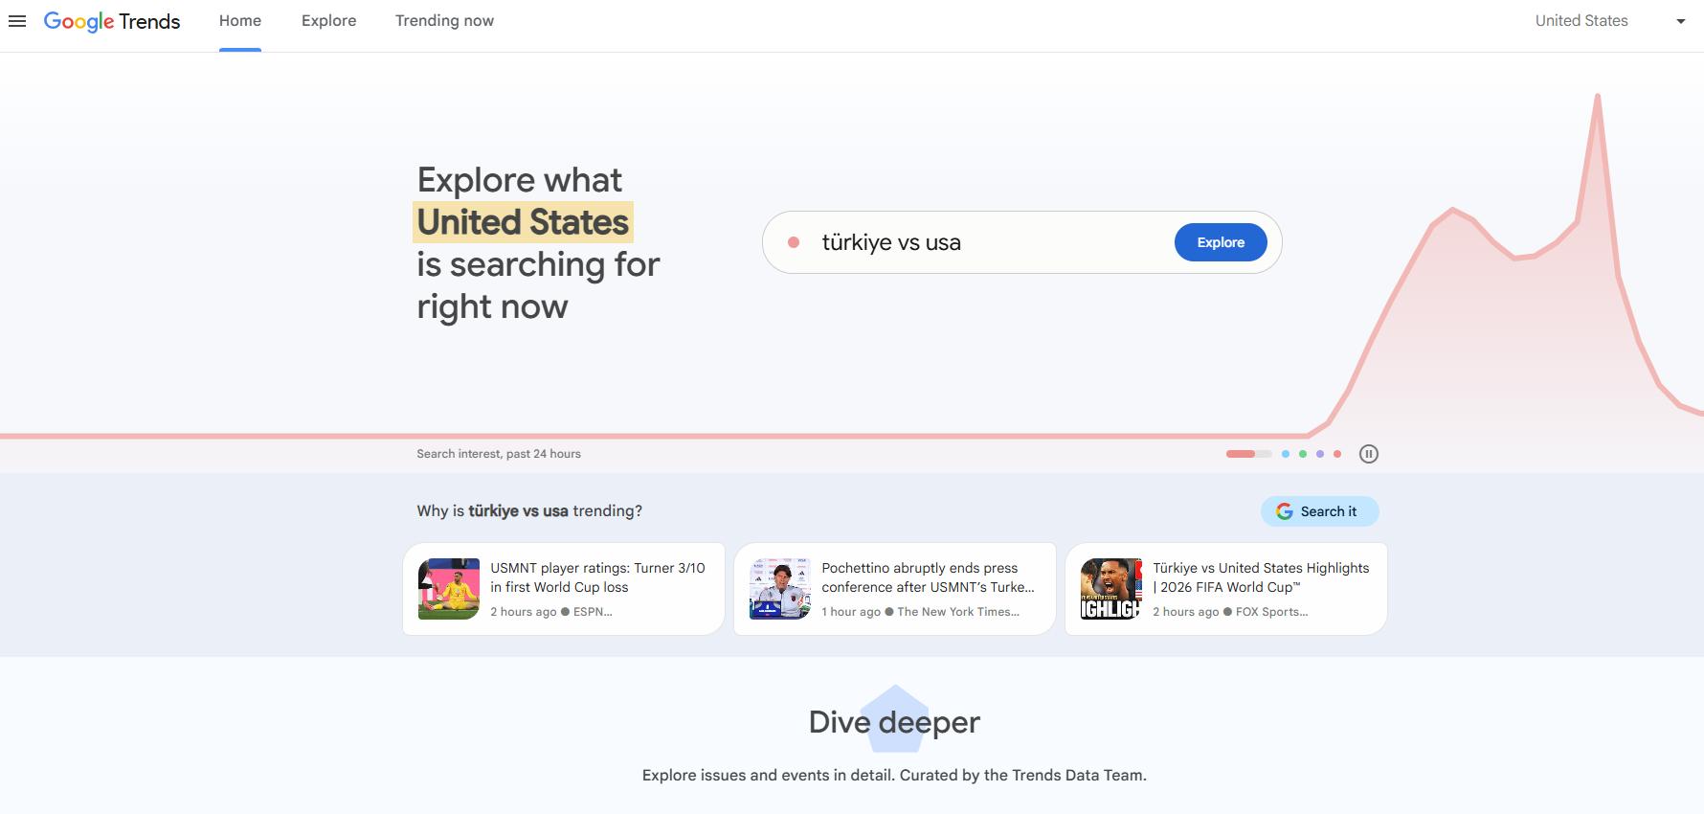
Task: Click the highlighted United States heading
Action: click(523, 222)
